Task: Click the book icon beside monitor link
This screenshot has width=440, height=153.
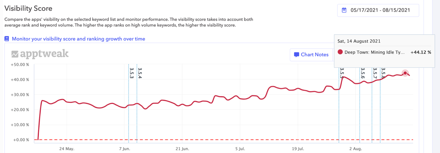Action: 7,39
